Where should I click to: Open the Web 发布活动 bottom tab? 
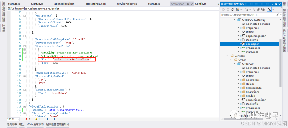point(35,124)
